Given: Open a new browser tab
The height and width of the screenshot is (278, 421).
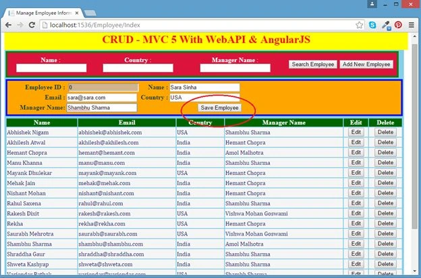Looking at the screenshot, I should click(90, 13).
